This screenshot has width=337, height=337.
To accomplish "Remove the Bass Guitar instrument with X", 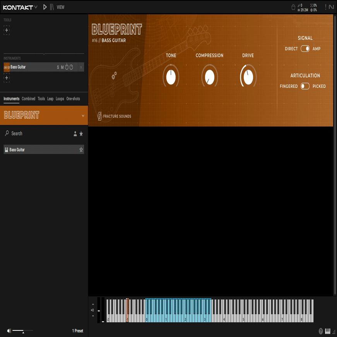I will 81,67.
